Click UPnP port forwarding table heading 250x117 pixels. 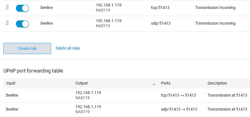pos(33,71)
